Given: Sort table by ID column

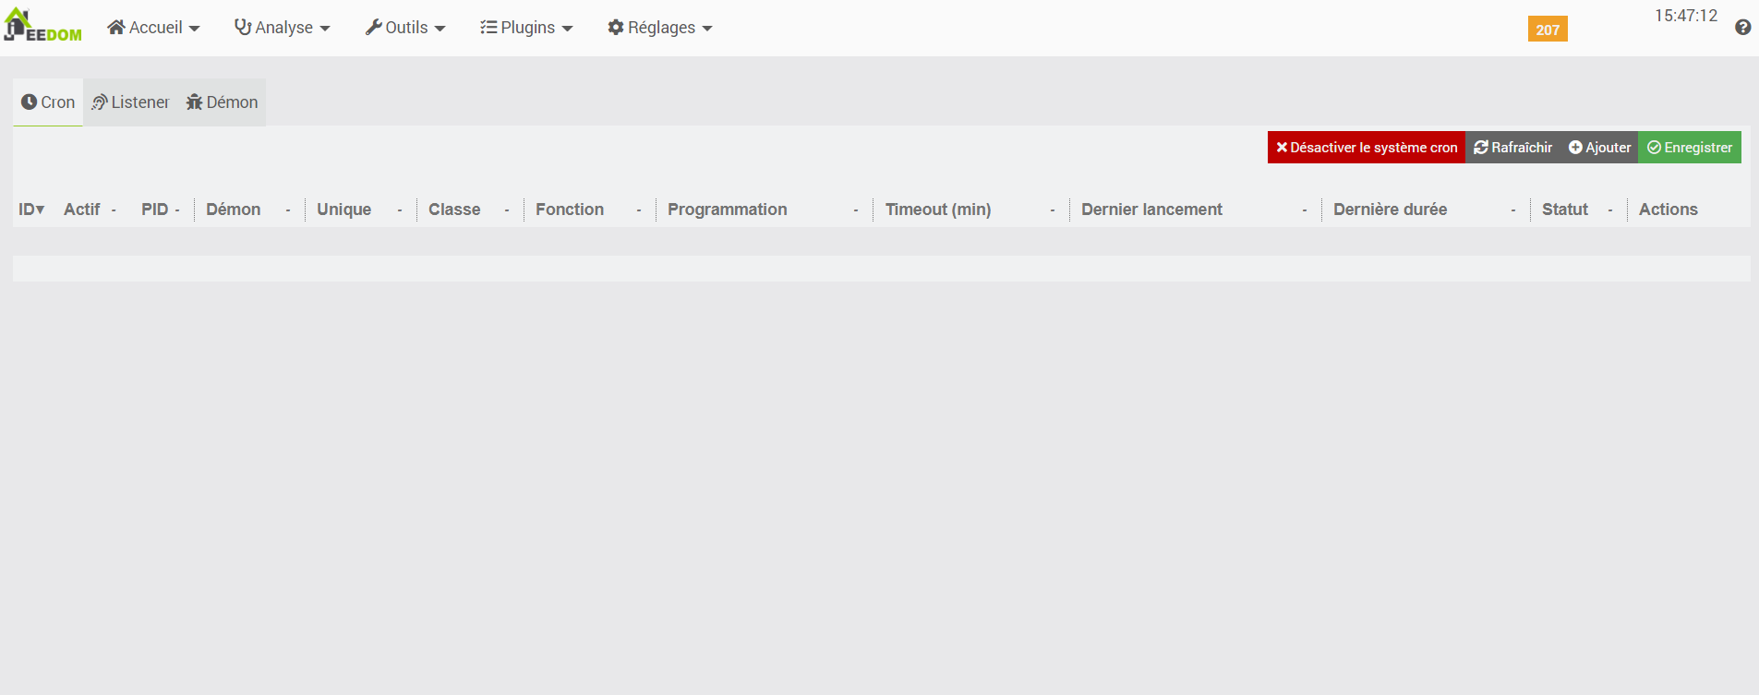Looking at the screenshot, I should [30, 210].
